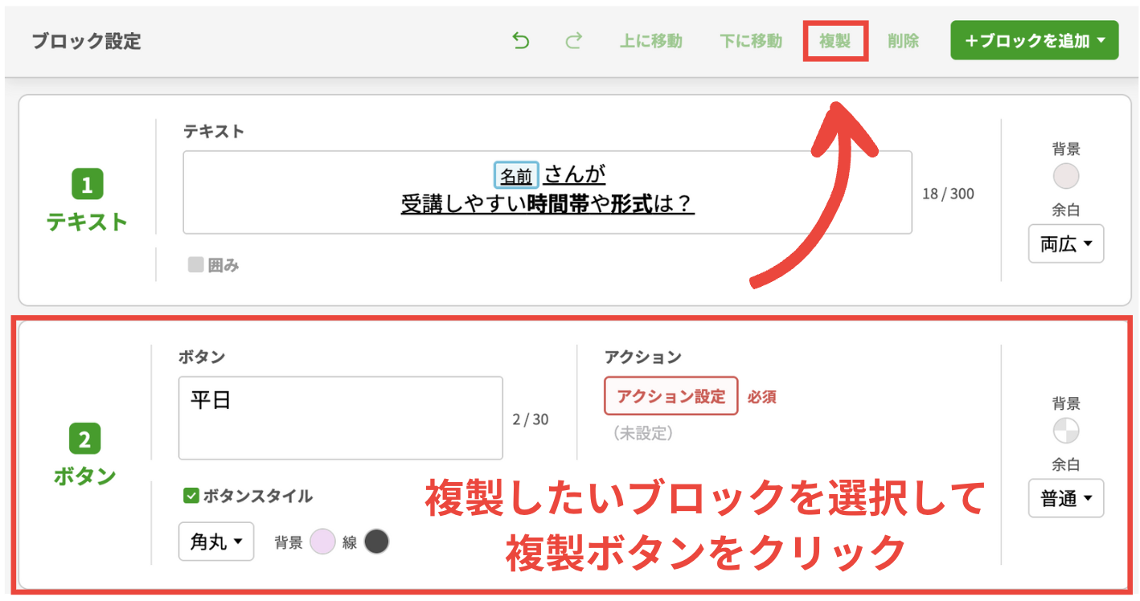
Task: Pick the text block background color circle
Action: (1066, 177)
